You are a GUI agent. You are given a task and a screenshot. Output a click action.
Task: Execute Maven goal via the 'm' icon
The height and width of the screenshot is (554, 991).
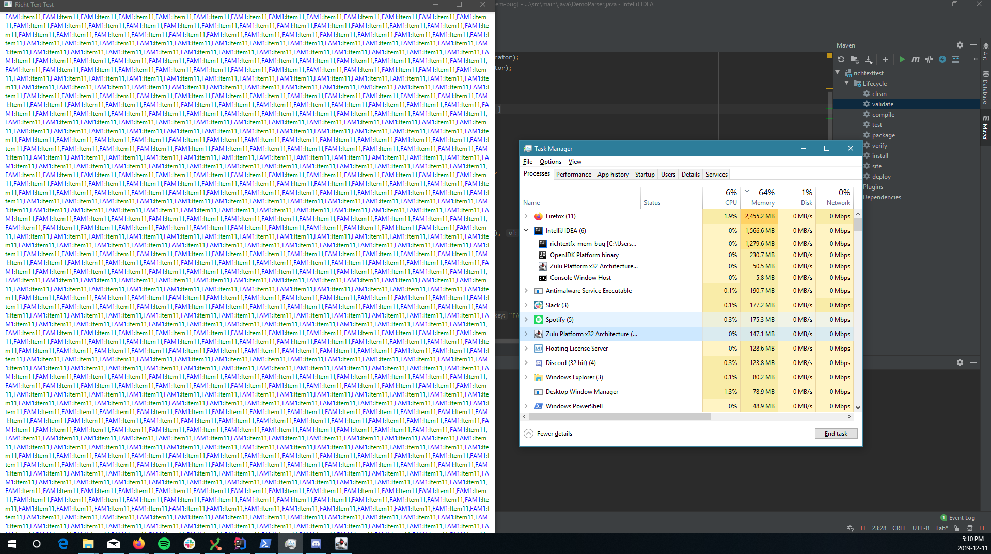915,59
